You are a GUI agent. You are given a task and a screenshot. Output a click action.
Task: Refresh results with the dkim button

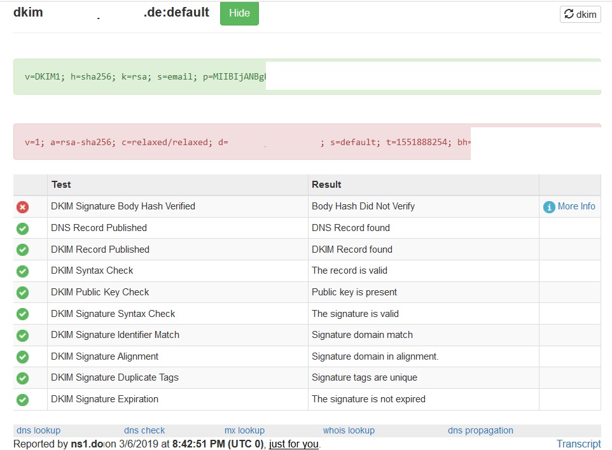pyautogui.click(x=580, y=15)
